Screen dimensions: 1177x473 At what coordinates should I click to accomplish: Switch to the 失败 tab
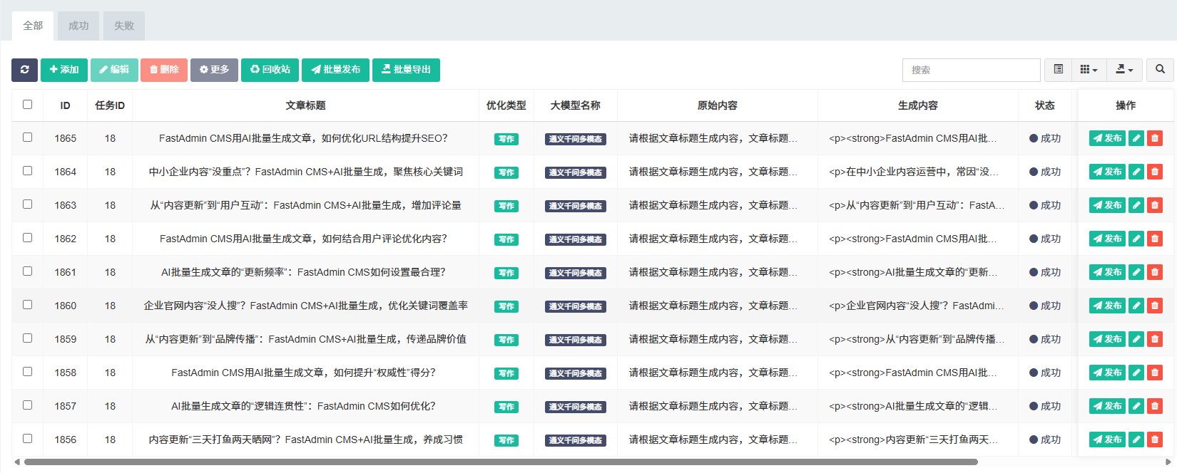coord(124,26)
